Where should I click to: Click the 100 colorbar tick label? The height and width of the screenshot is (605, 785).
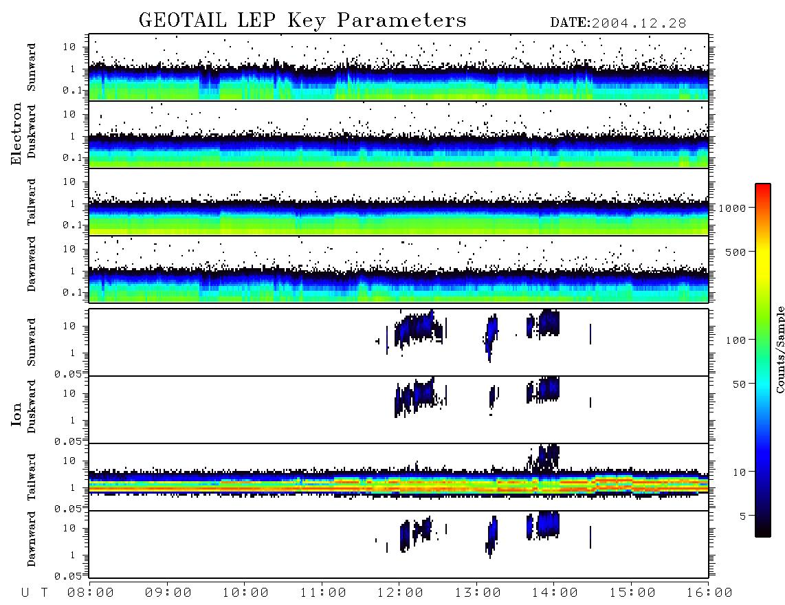point(736,340)
